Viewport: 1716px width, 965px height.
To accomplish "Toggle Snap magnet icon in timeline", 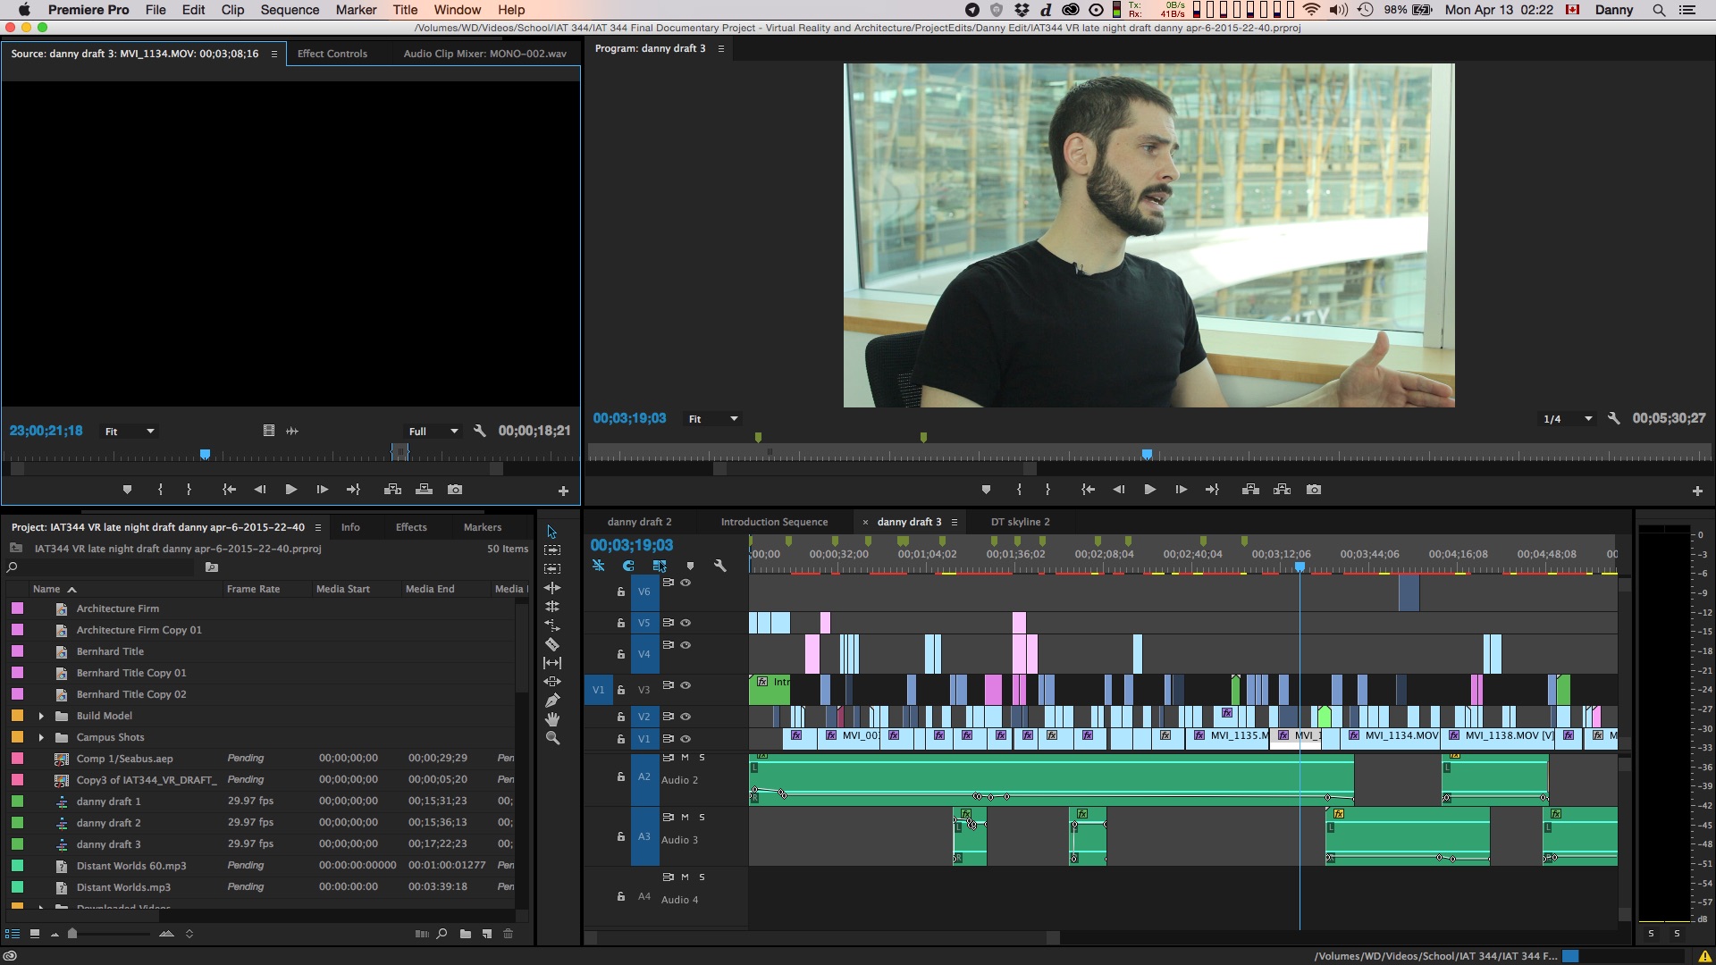I will click(x=628, y=566).
